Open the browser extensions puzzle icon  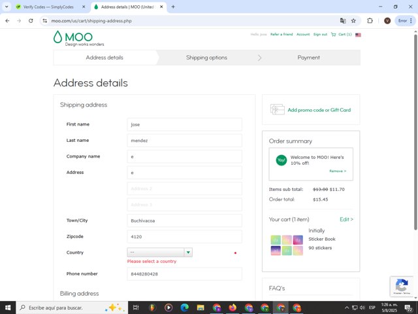click(x=370, y=20)
